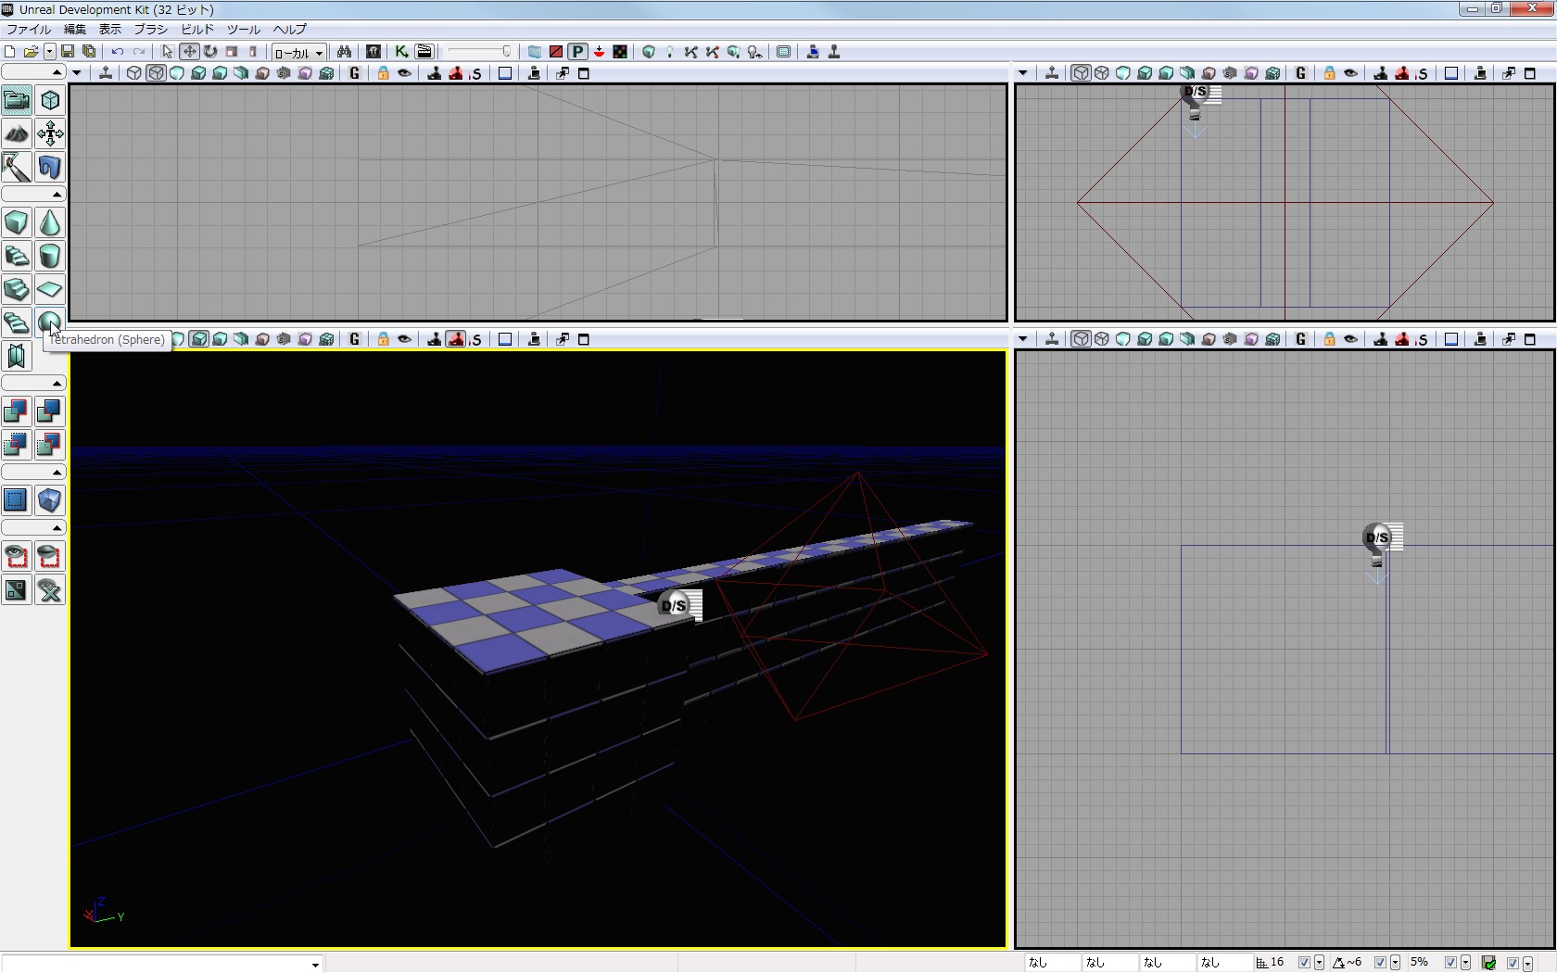1557x973 pixels.
Task: Click the CSG Add button icon
Action: (x=17, y=411)
